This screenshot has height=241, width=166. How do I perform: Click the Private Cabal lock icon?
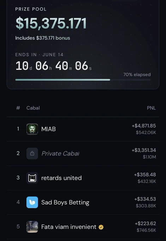click(x=32, y=153)
